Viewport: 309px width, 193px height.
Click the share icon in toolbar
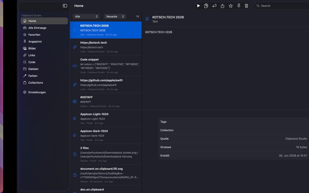tap(222, 6)
